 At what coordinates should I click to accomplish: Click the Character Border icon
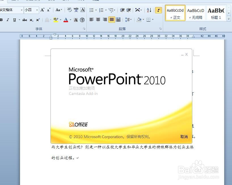[83, 10]
